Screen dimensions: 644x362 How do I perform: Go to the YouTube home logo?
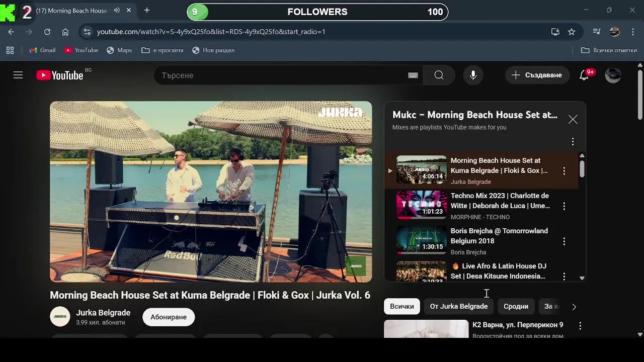pyautogui.click(x=59, y=75)
